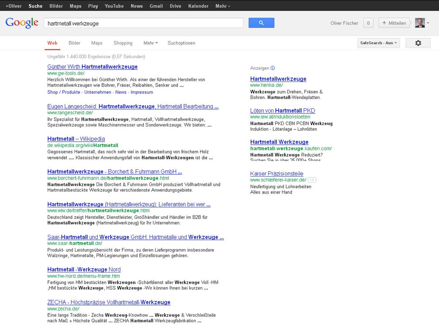Image resolution: width=439 pixels, height=331 pixels.
Task: Open Eugen Langescheid Hartmetallwerkzeuge result
Action: [x=133, y=106]
